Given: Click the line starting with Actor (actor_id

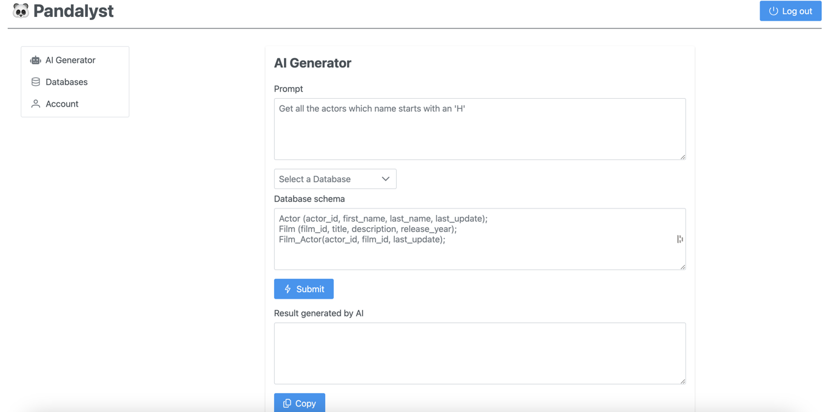Looking at the screenshot, I should pos(383,218).
